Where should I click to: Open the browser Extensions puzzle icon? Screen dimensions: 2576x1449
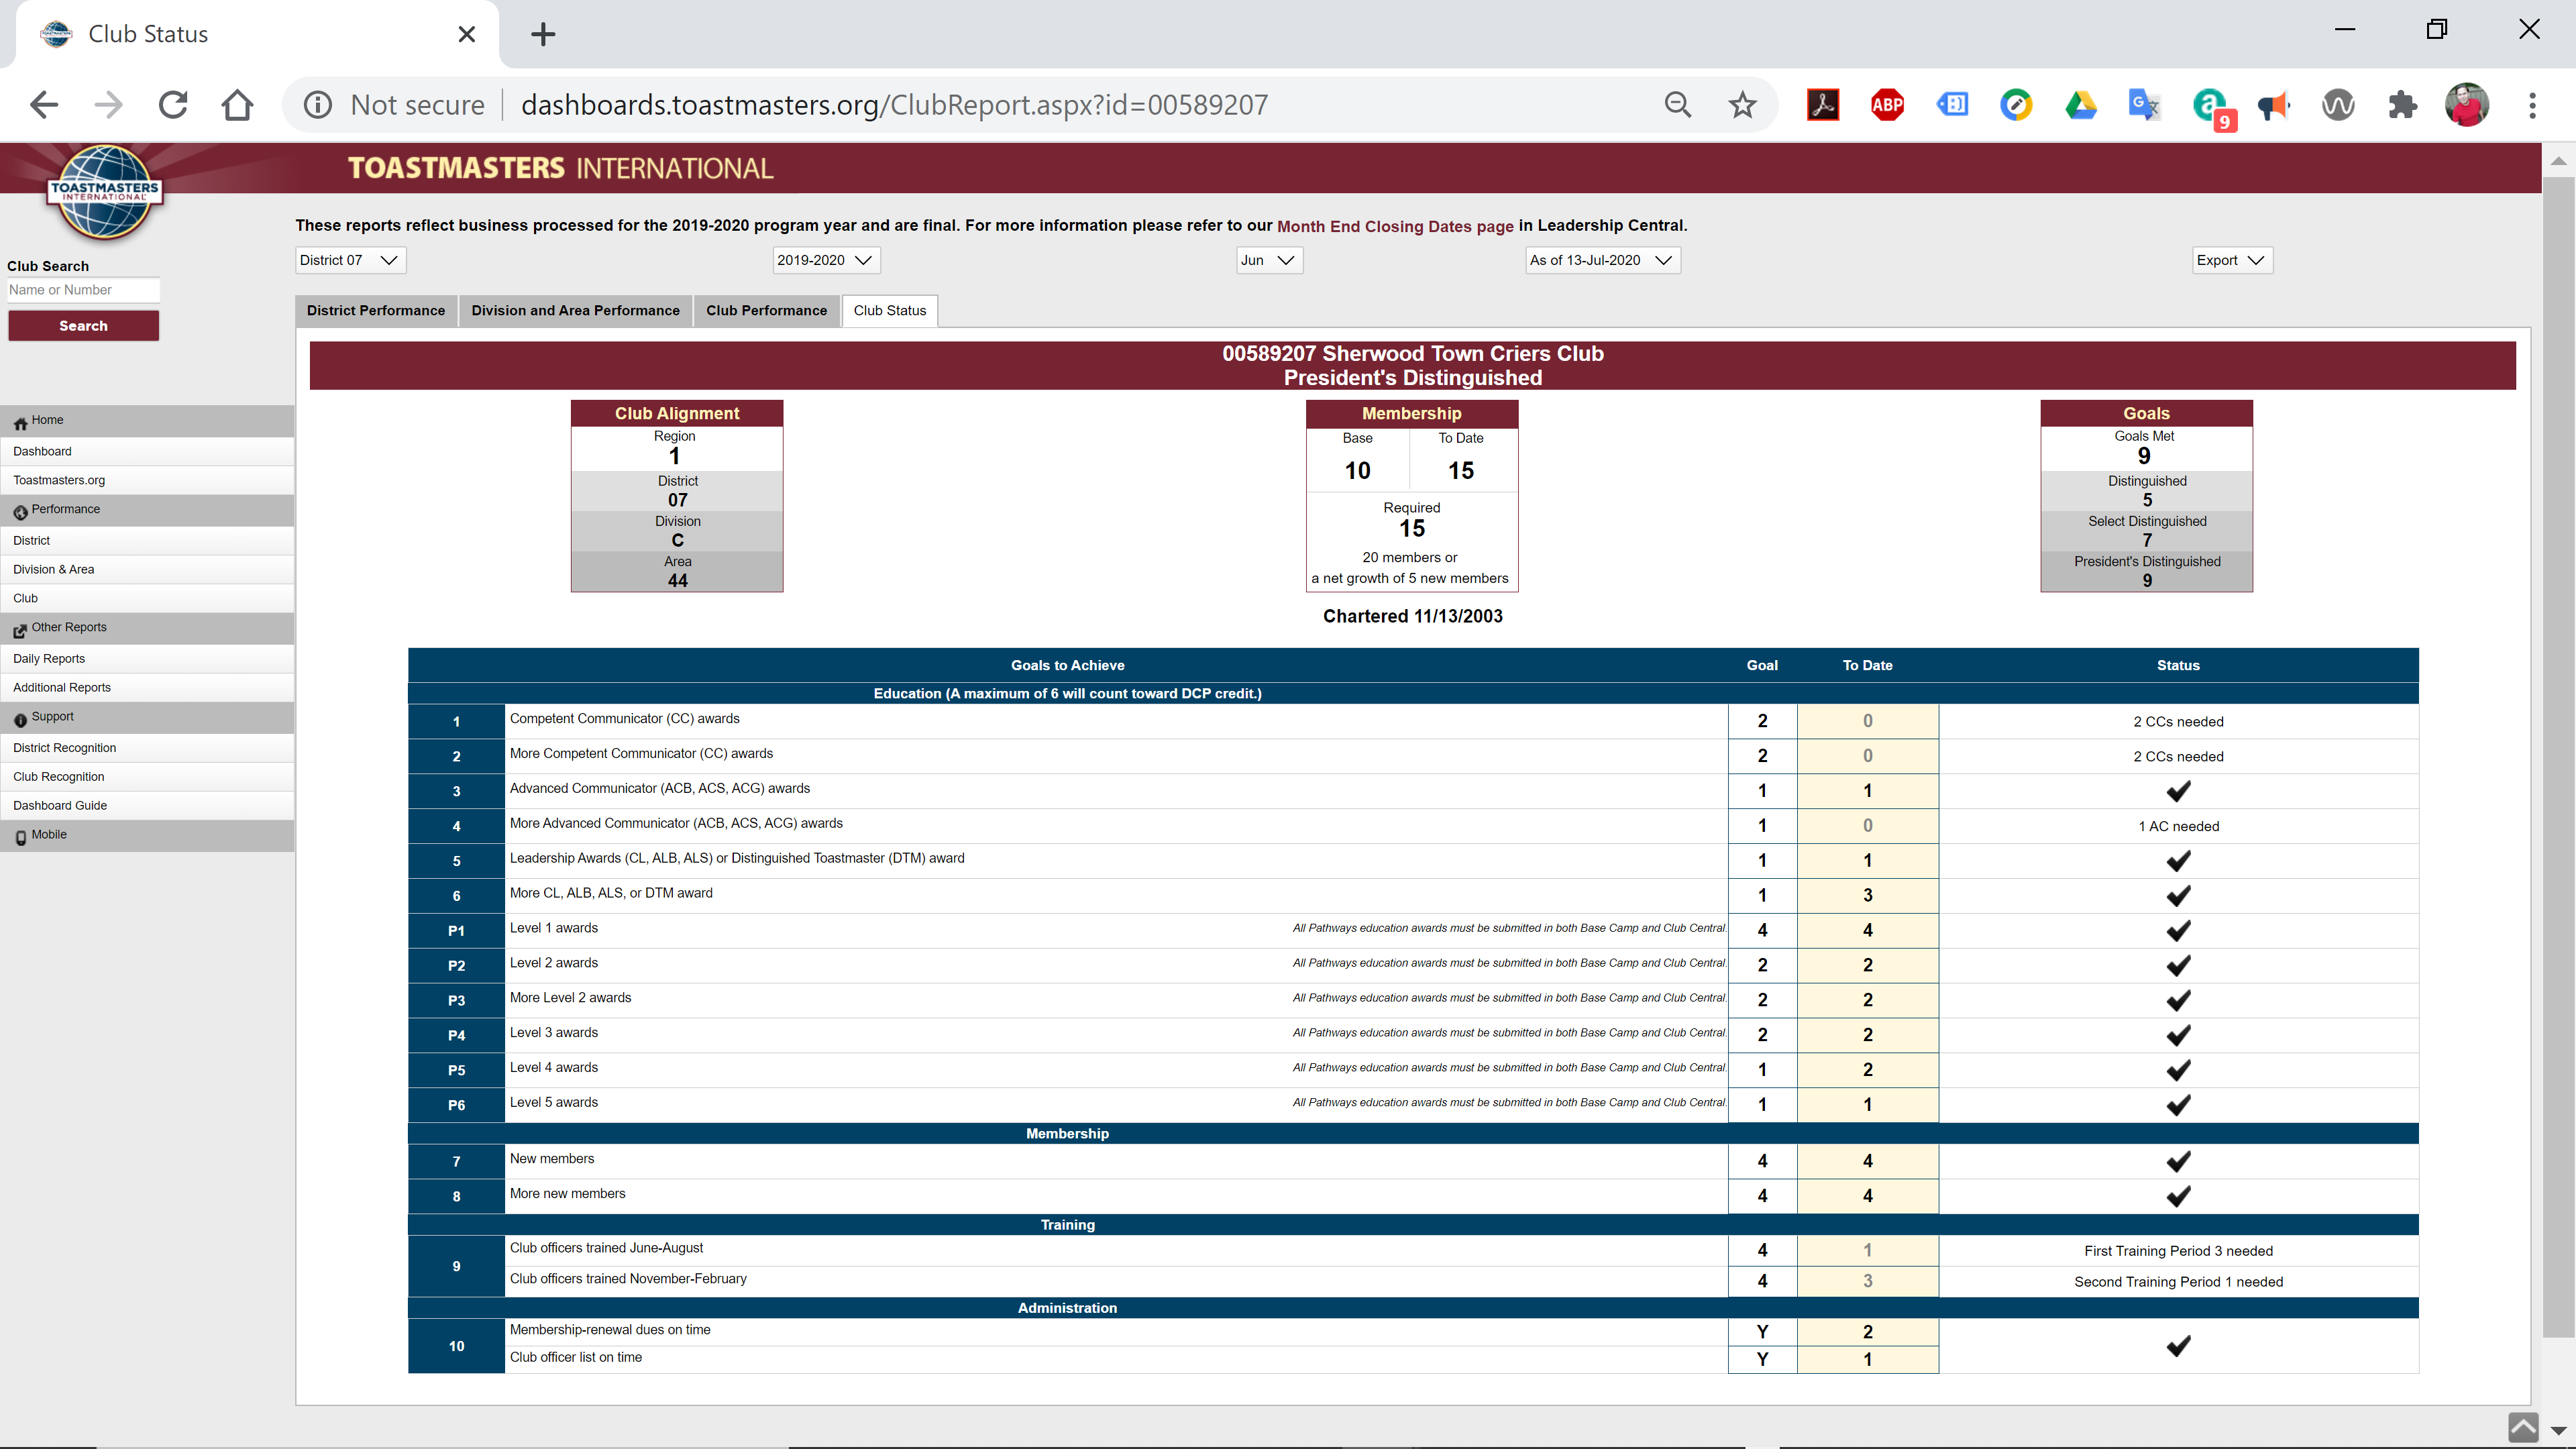[x=2402, y=105]
